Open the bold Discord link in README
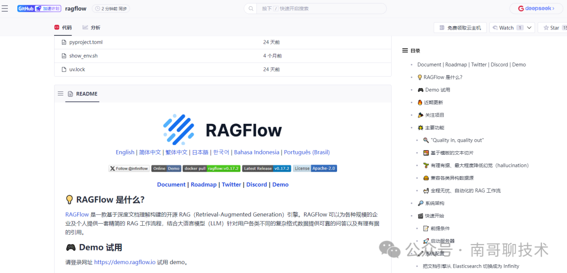The image size is (567, 273). [257, 184]
